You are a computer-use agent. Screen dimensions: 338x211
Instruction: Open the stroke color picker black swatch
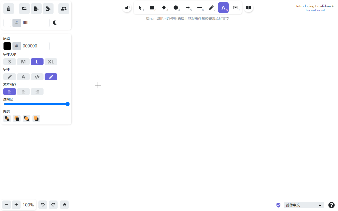click(x=7, y=46)
